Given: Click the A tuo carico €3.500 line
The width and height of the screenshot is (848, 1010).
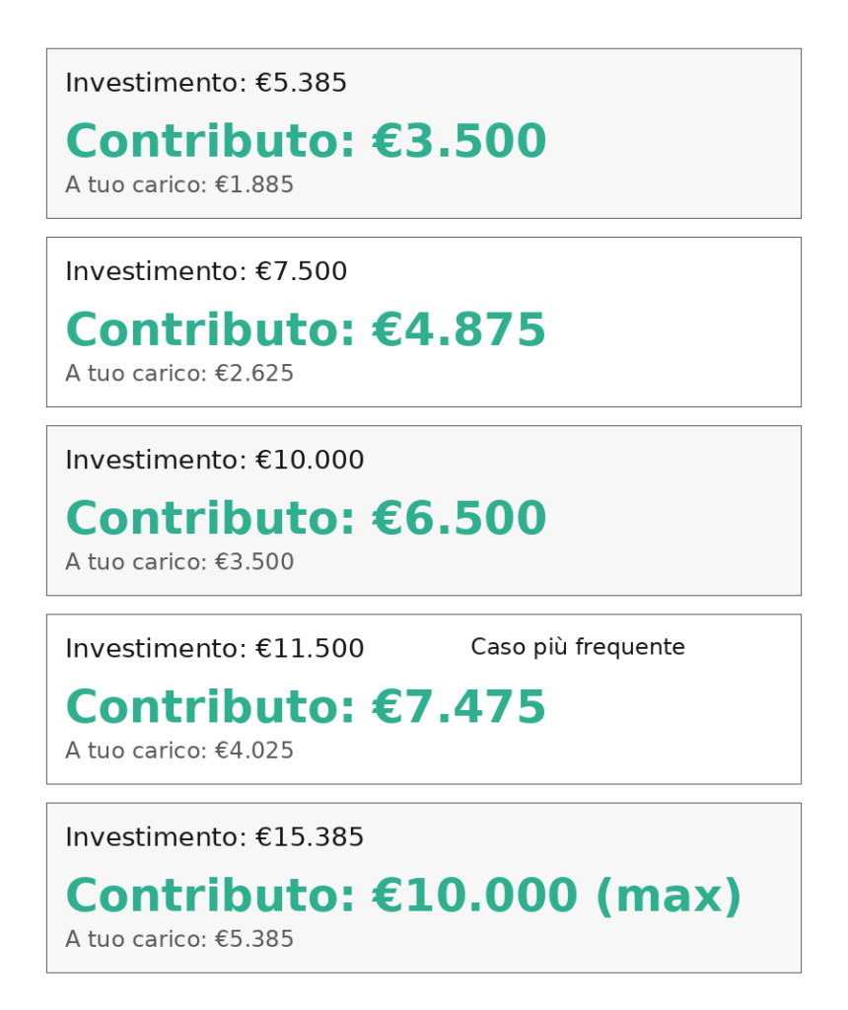Looking at the screenshot, I should [x=179, y=561].
